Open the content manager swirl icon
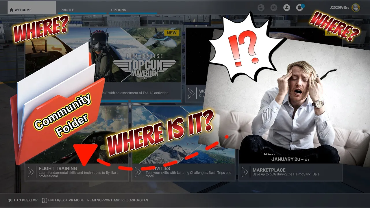This screenshot has width=370, height=208. (x=261, y=8)
